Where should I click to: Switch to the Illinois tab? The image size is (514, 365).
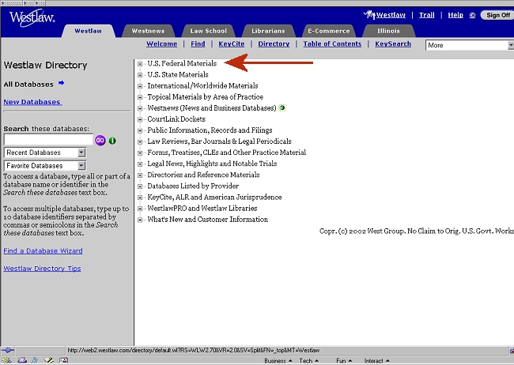click(x=388, y=31)
